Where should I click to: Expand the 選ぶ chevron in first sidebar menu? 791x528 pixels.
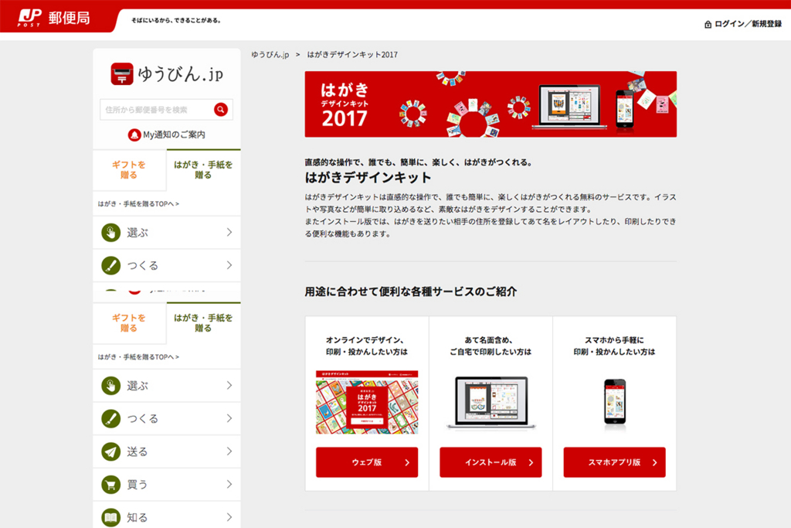pos(229,232)
